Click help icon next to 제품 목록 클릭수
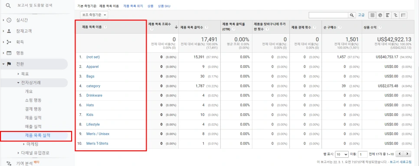 tap(206, 27)
